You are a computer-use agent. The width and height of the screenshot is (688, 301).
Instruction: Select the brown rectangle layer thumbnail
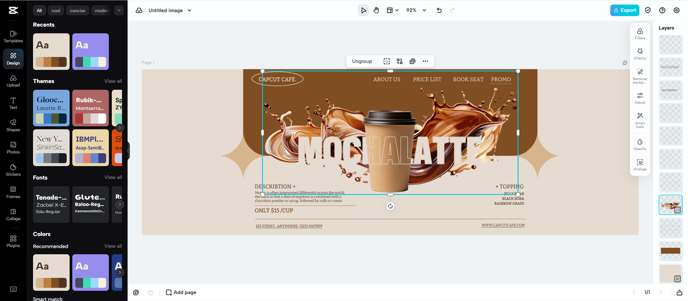click(670, 251)
